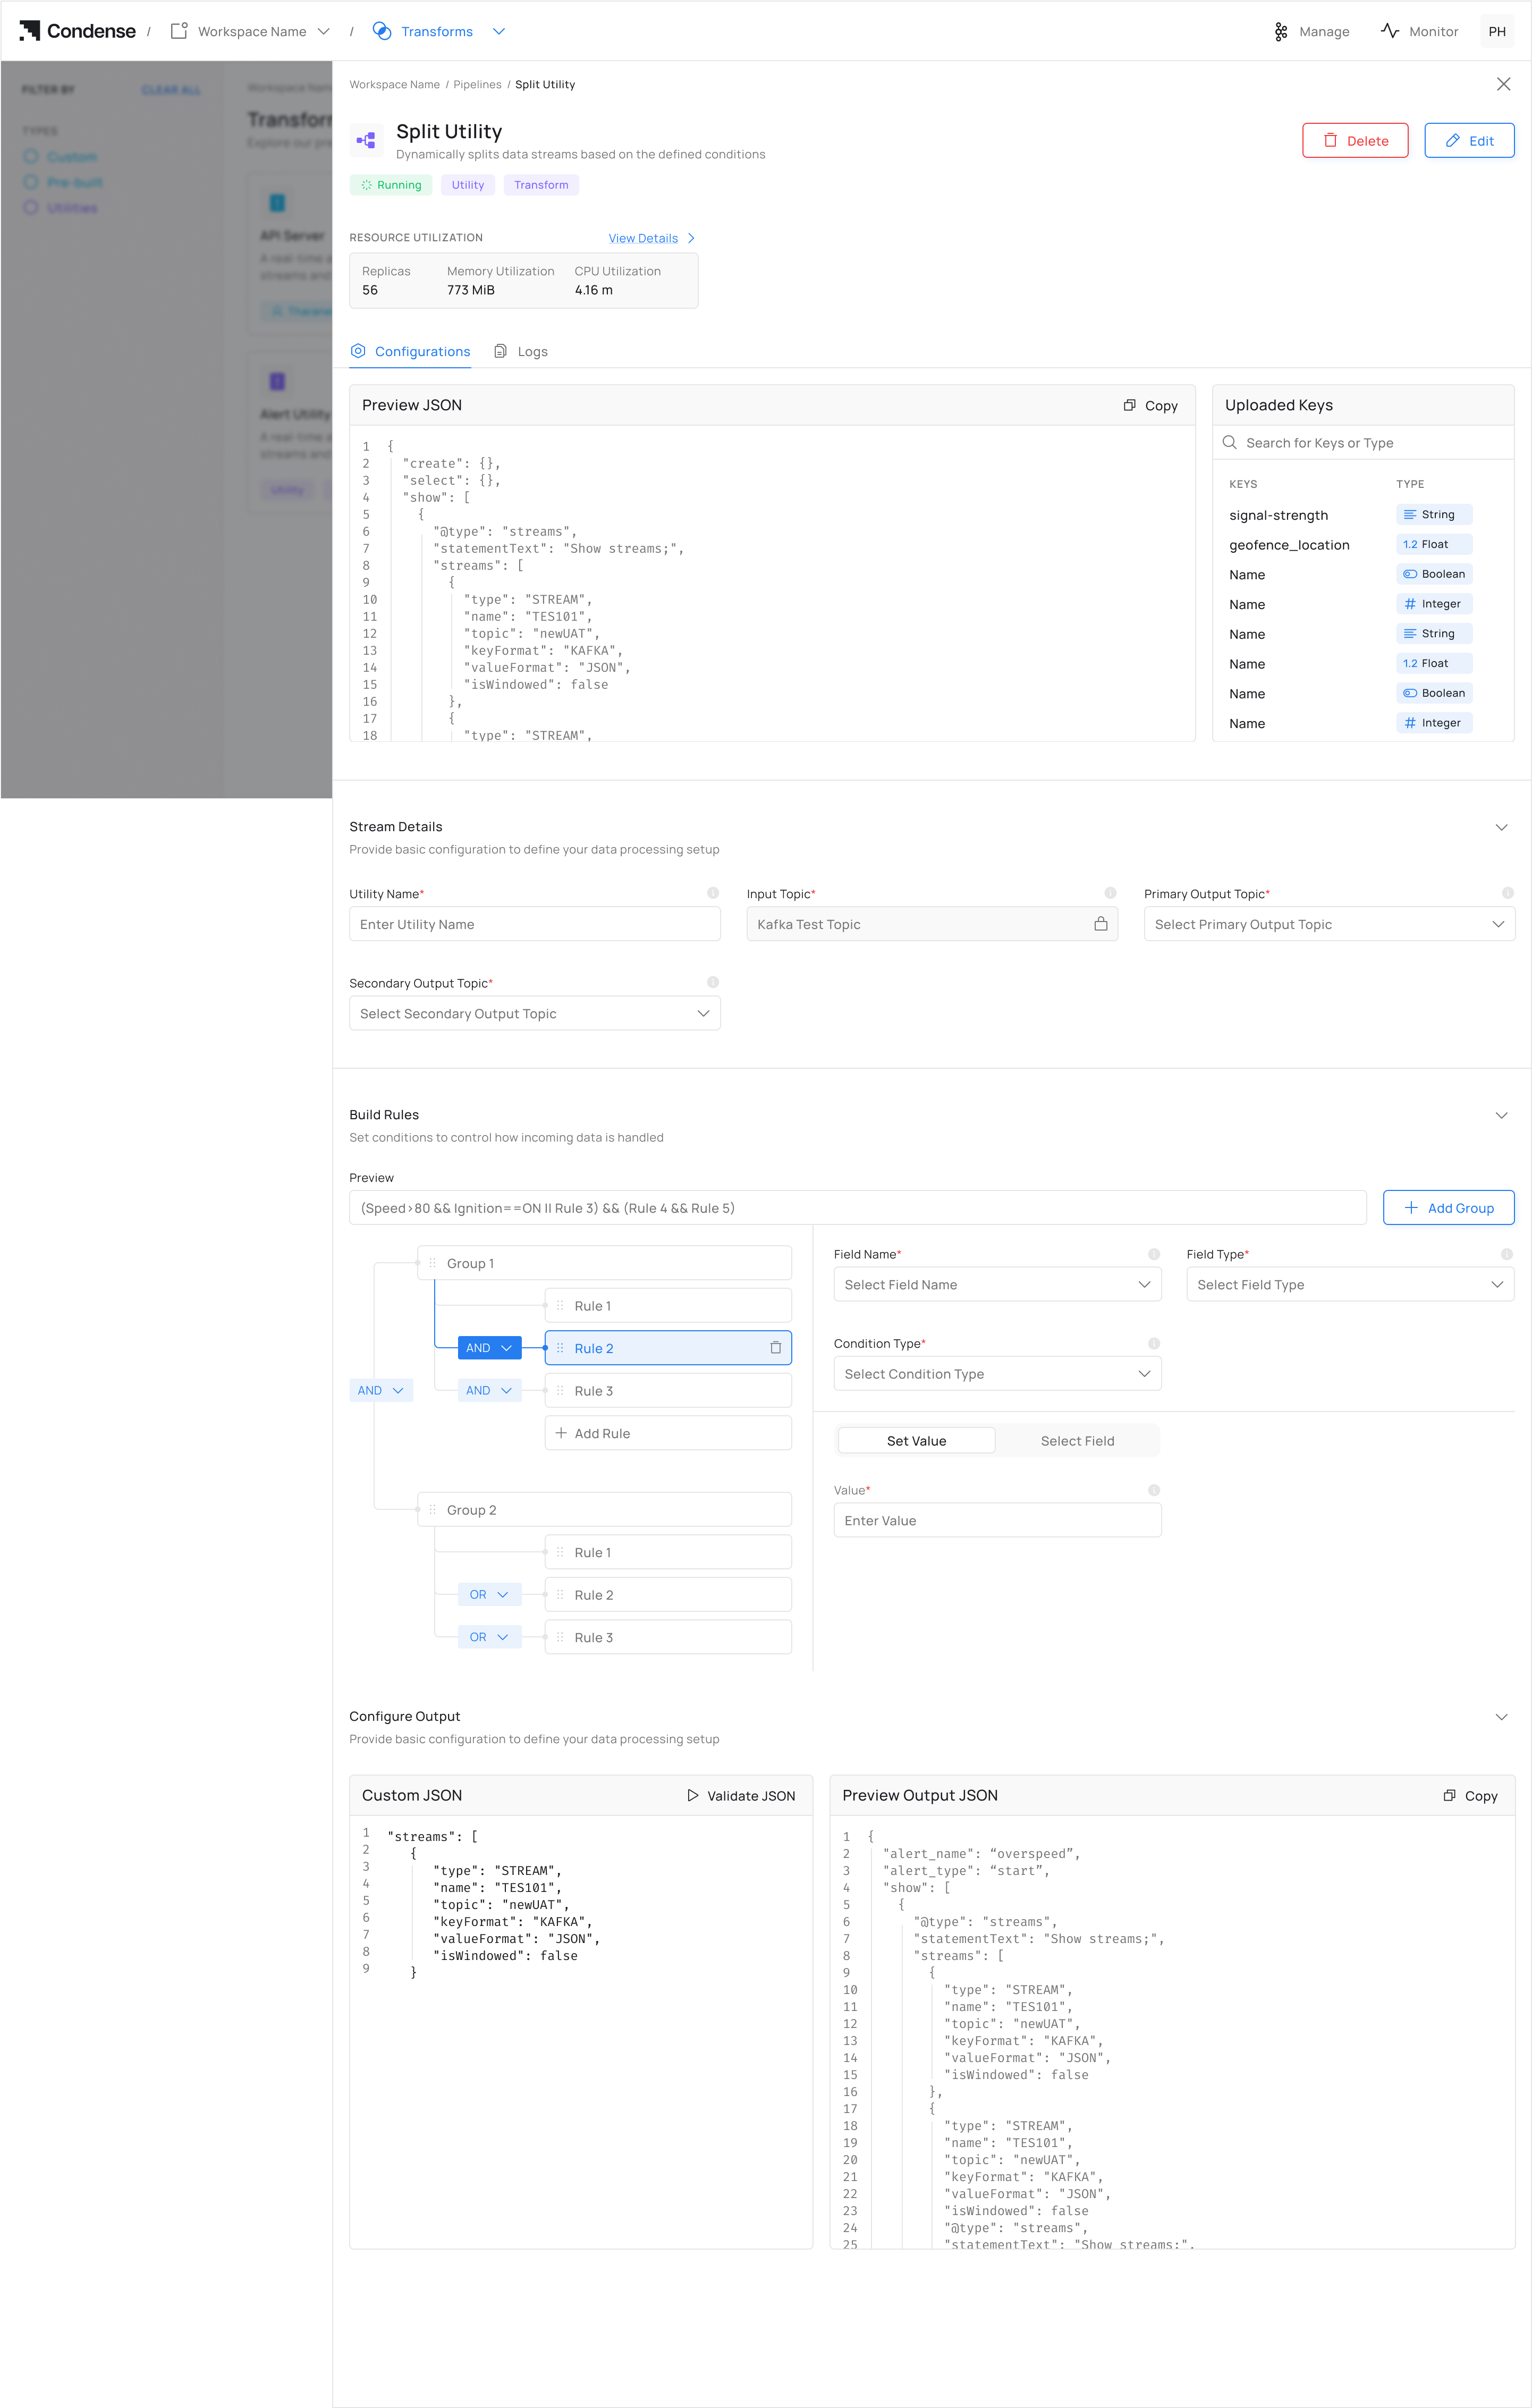Click the Utility Name info icon
The image size is (1532, 2408).
point(712,893)
